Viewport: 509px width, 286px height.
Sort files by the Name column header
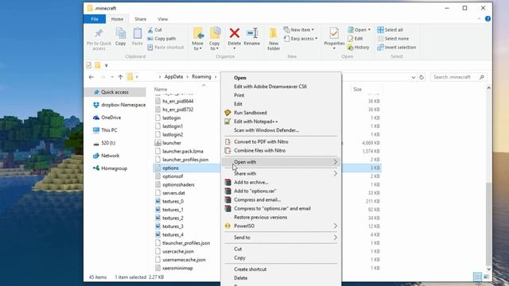[161, 89]
